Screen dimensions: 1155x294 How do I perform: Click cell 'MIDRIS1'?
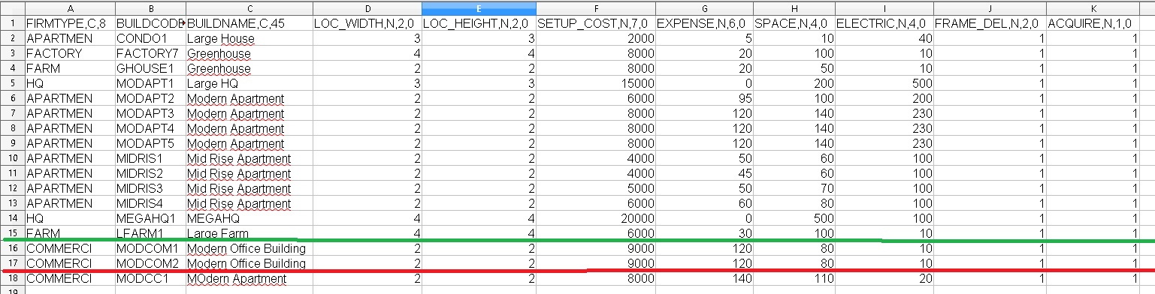(150, 158)
